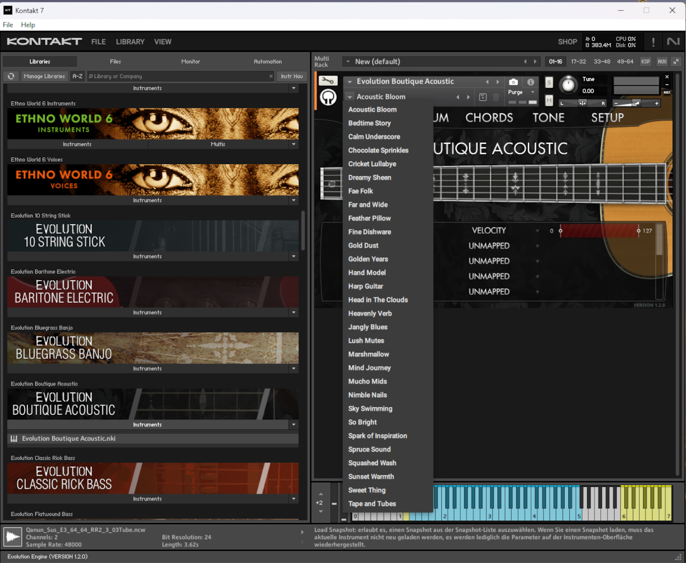Collapse the Acoustic Bloom snapshot dropdown
Screen dimensions: 686x563
click(350, 97)
